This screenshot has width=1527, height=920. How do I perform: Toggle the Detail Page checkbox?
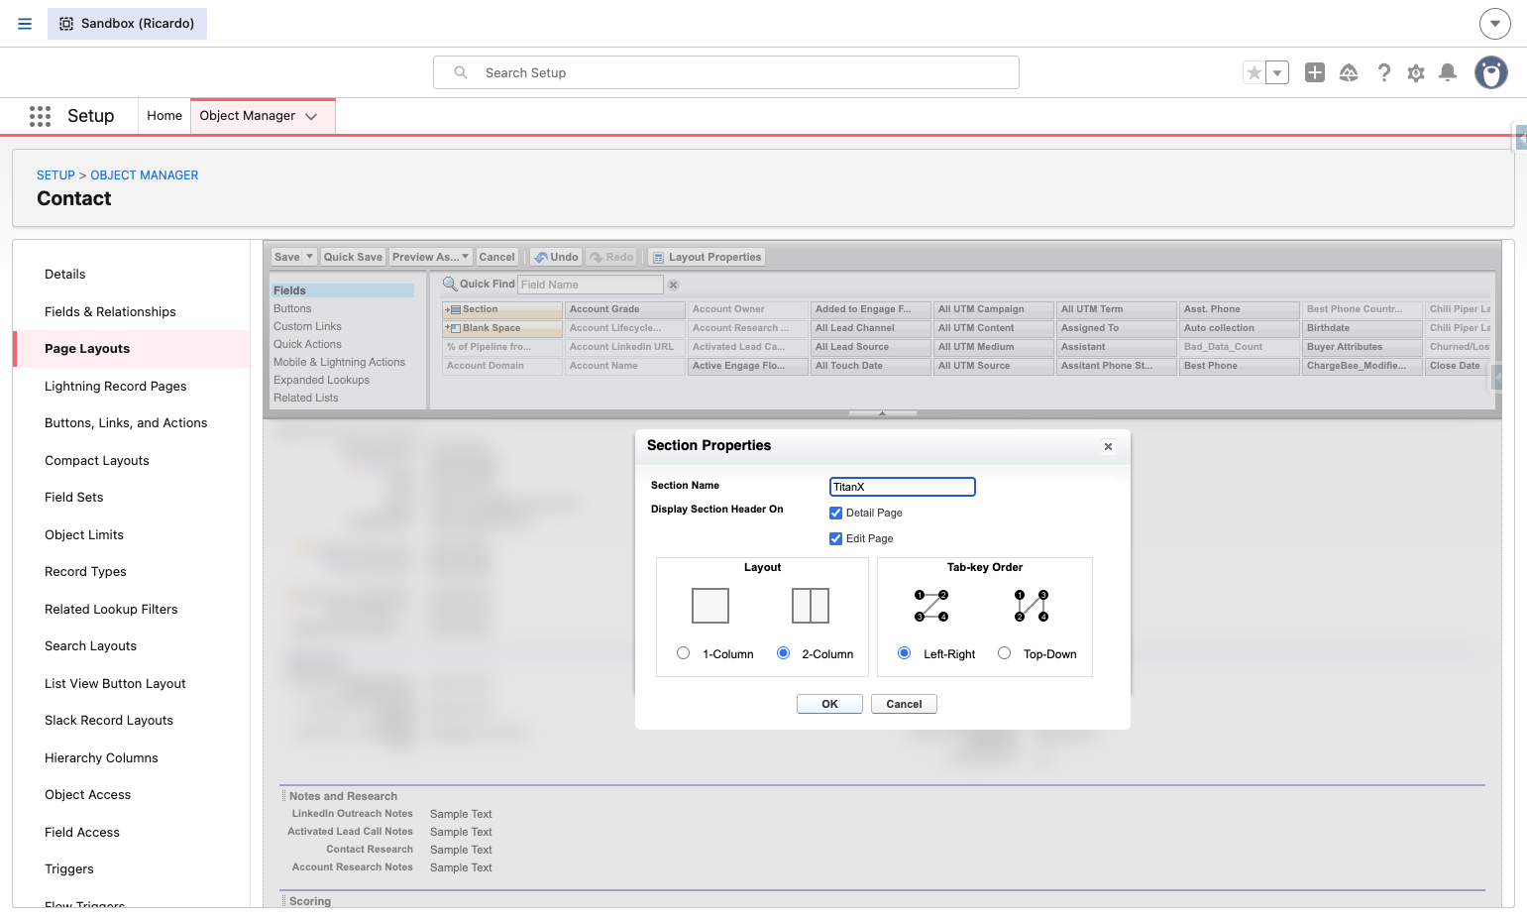[835, 513]
